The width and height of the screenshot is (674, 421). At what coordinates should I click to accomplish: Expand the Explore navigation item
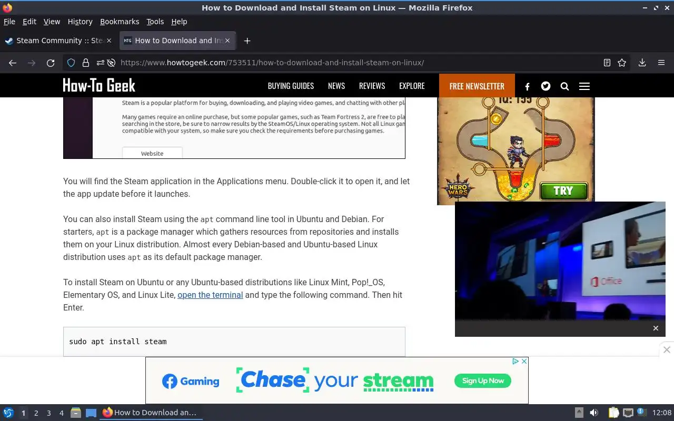point(412,86)
